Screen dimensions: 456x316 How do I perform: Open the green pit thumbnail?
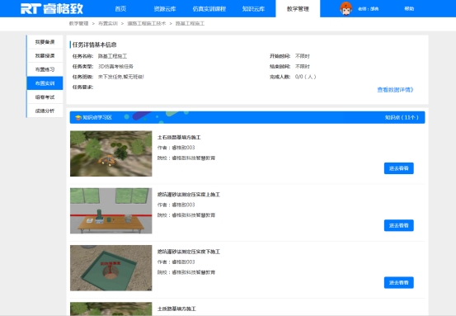pos(110,267)
